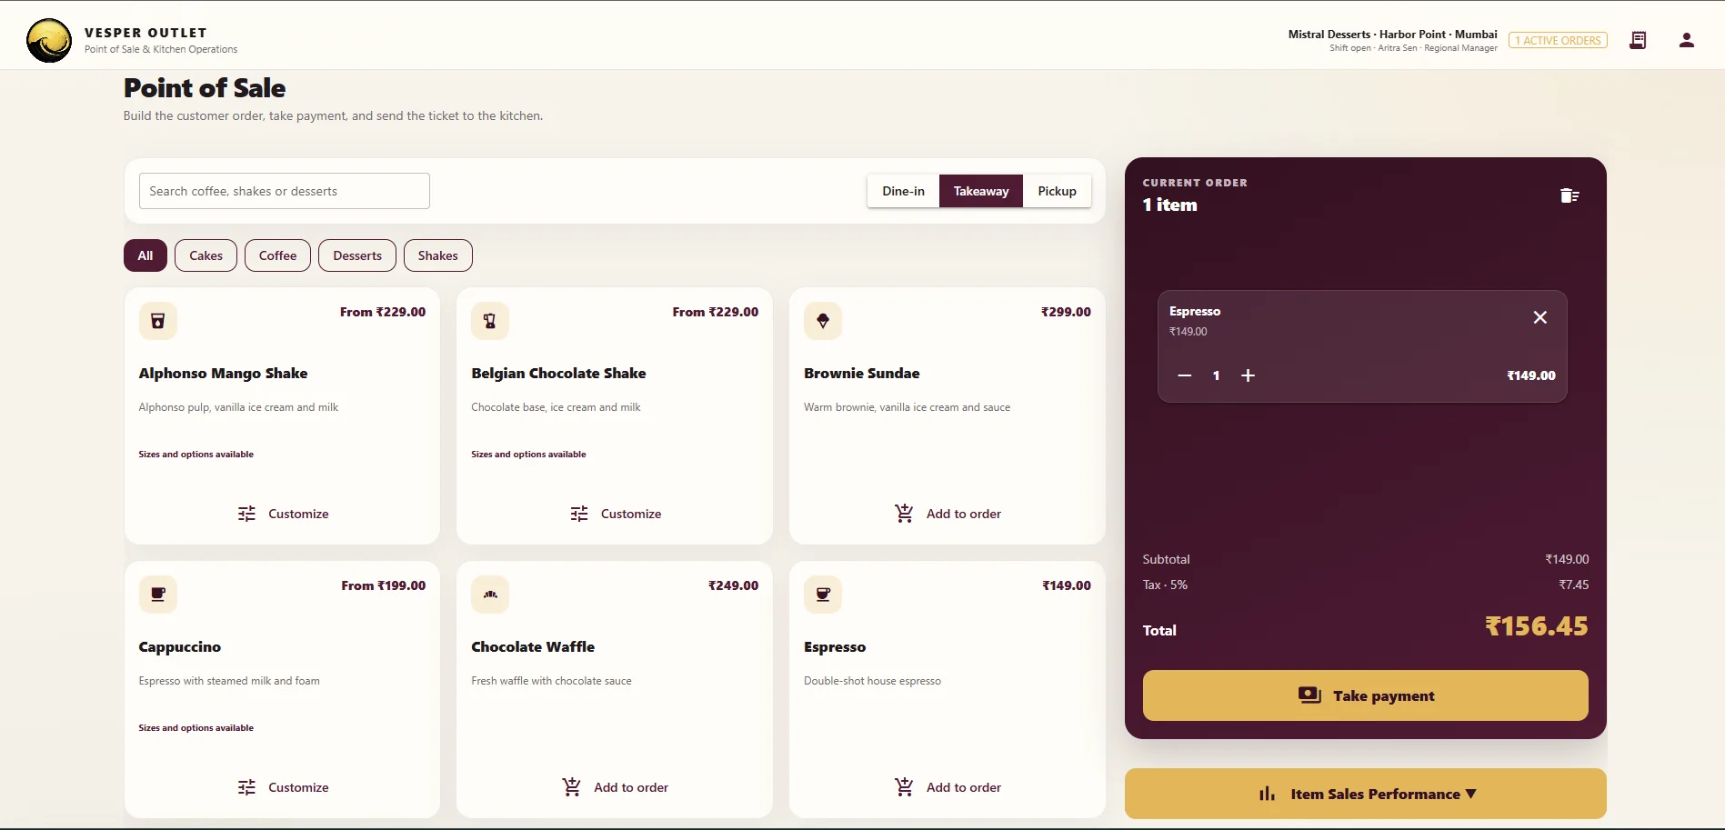Remove Espresso from current order

pyautogui.click(x=1540, y=317)
